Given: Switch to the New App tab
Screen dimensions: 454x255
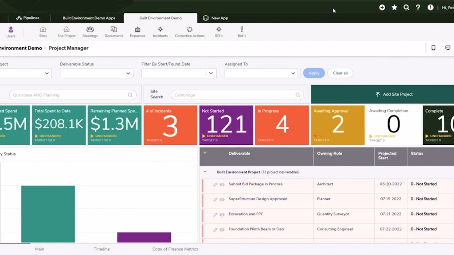Looking at the screenshot, I should pos(216,18).
